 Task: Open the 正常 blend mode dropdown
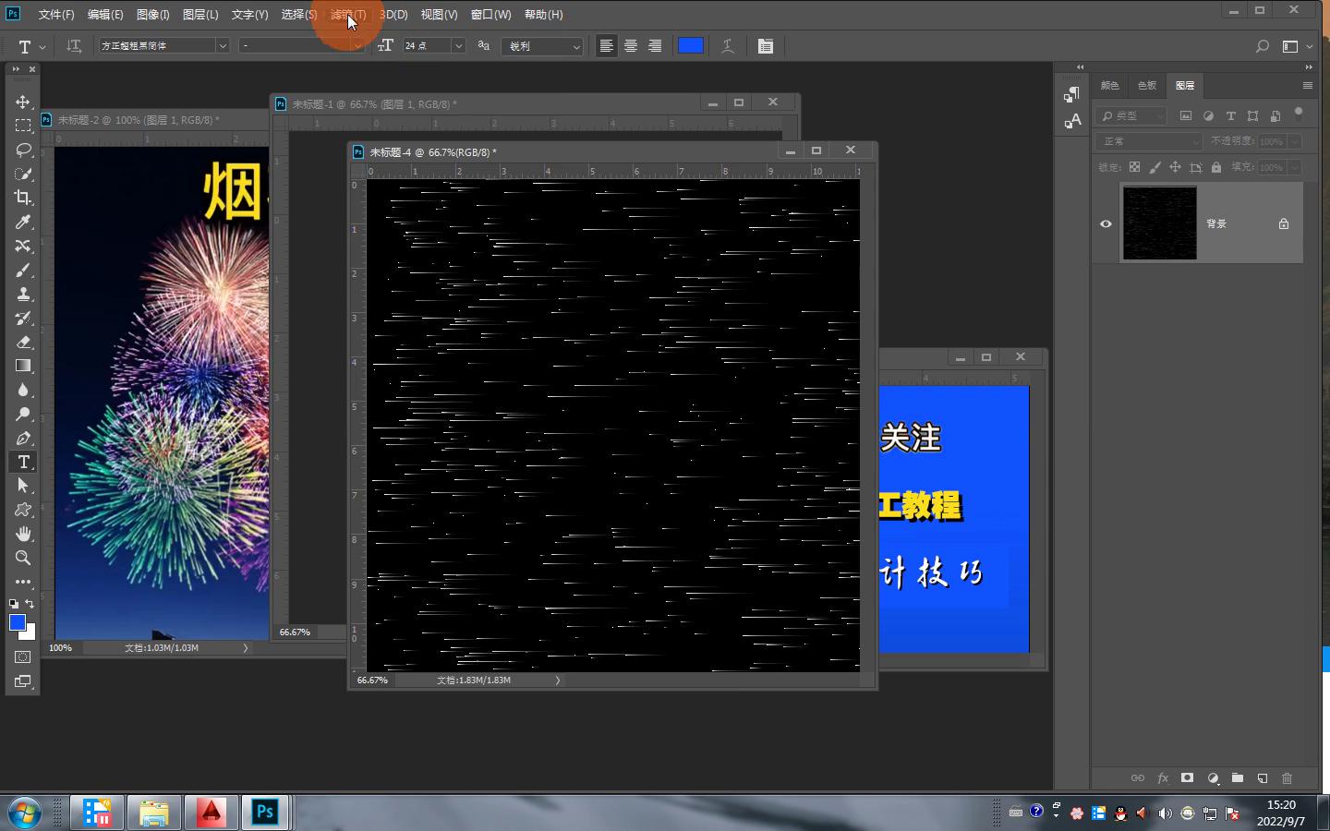[1149, 141]
